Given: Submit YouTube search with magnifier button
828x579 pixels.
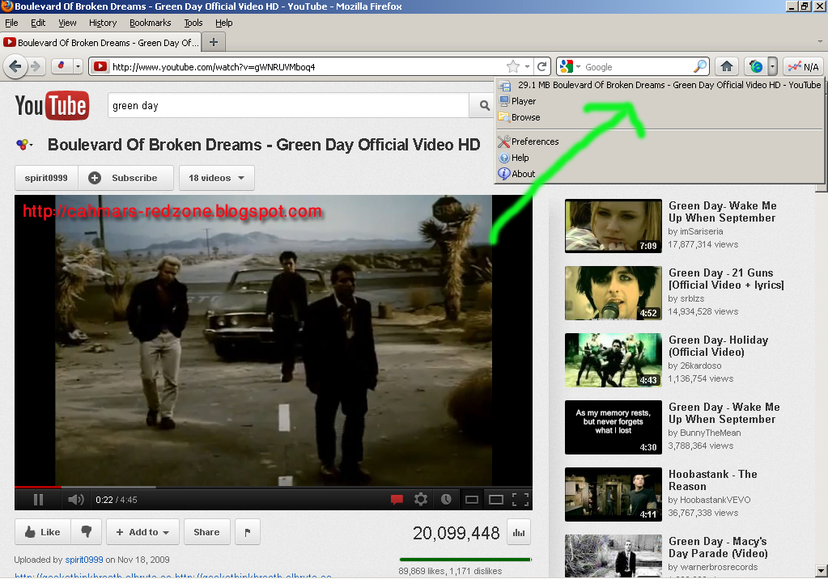Looking at the screenshot, I should tap(484, 105).
